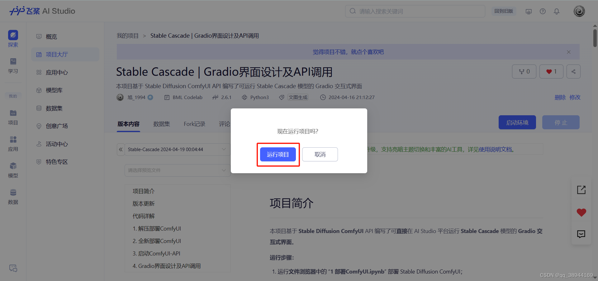Click the author avatar beside 旭_1994
The width and height of the screenshot is (598, 281).
[120, 98]
